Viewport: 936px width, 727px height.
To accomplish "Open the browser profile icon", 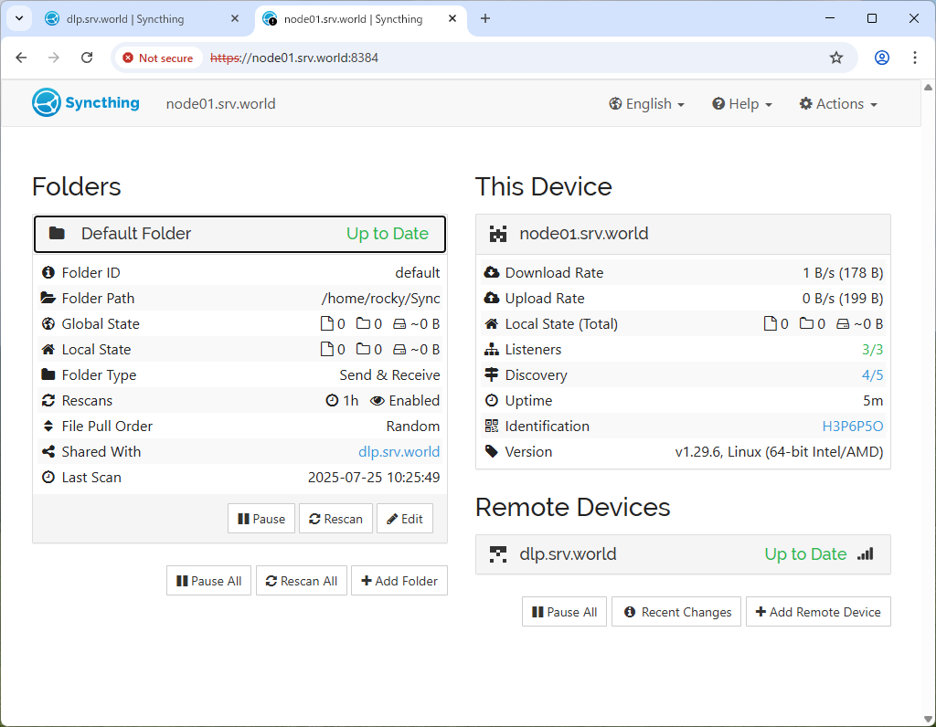I will [x=882, y=58].
